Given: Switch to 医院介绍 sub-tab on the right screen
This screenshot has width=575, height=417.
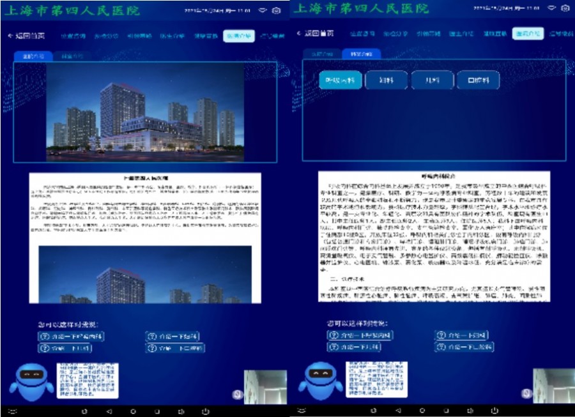Looking at the screenshot, I should (321, 54).
